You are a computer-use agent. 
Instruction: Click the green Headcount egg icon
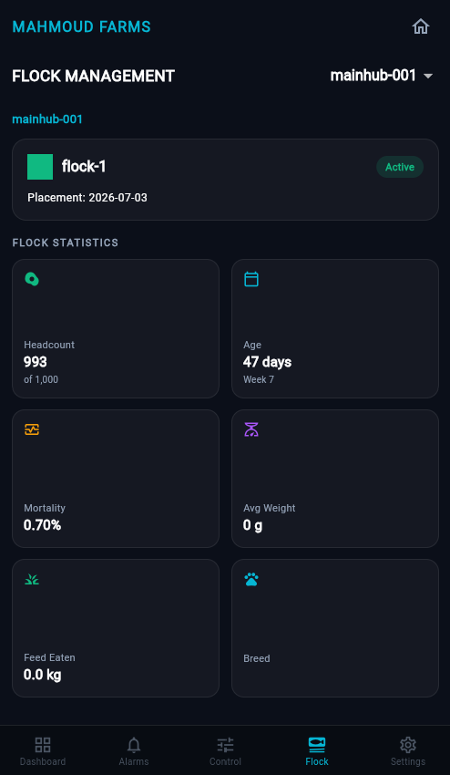32,279
